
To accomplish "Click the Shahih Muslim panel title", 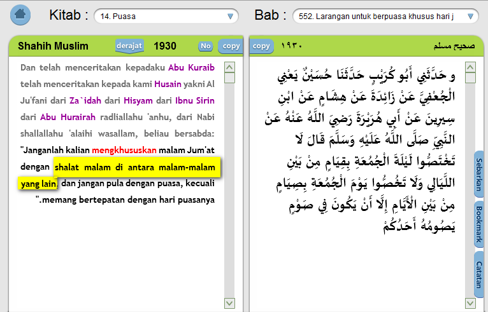I will click(x=54, y=46).
